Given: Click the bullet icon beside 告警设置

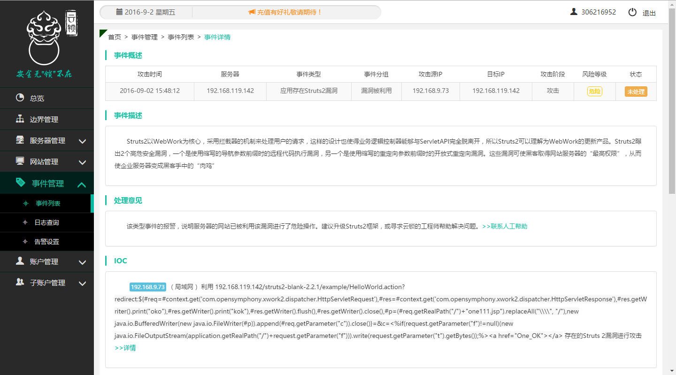Looking at the screenshot, I should coord(25,242).
